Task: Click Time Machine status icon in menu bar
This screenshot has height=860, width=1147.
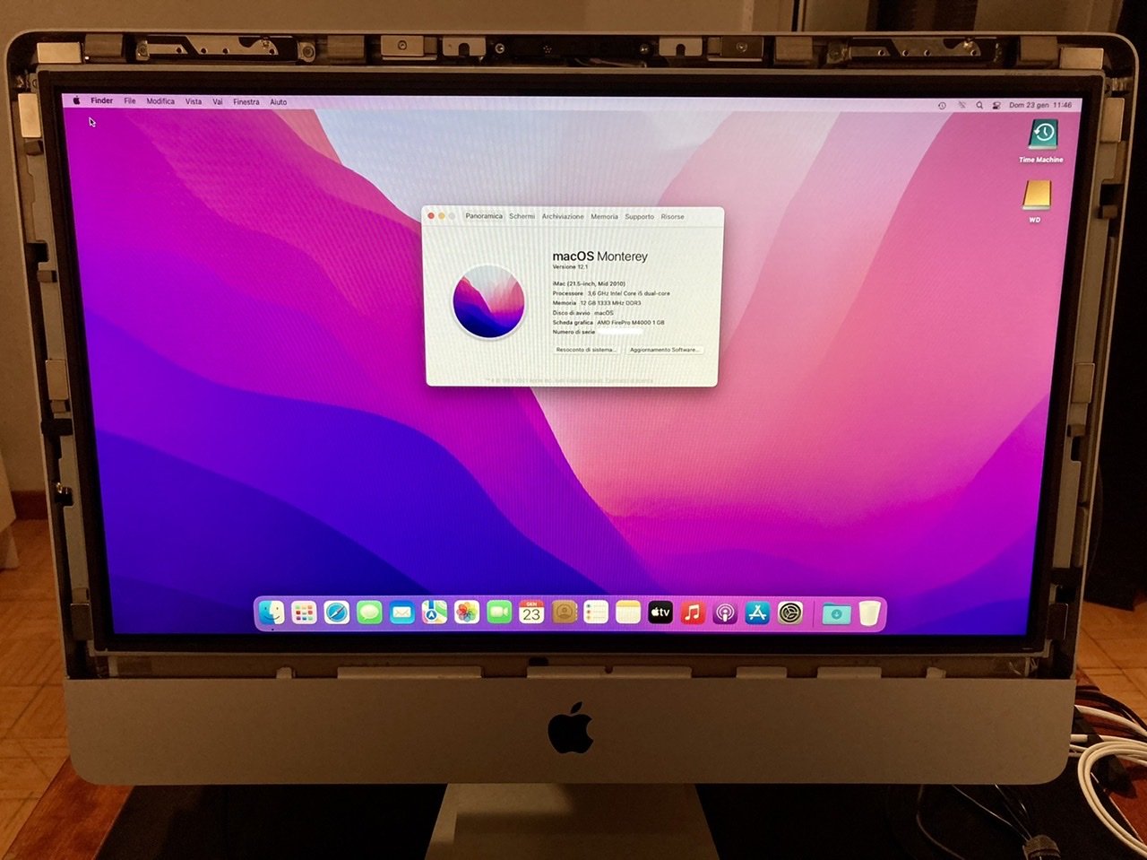Action: [x=942, y=105]
